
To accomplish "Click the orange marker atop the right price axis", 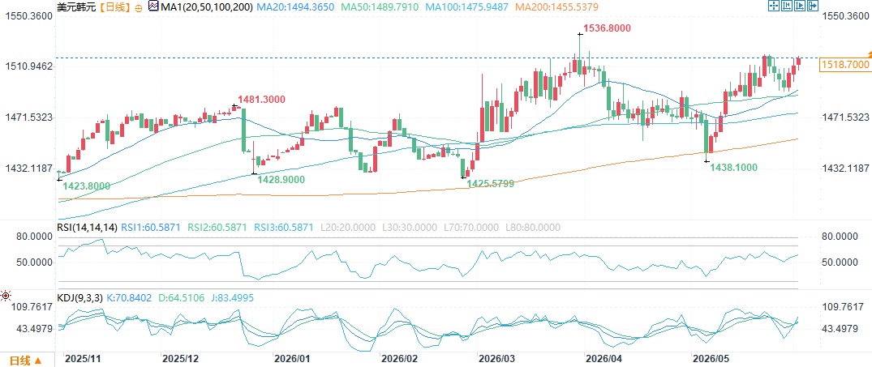I will point(870,52).
